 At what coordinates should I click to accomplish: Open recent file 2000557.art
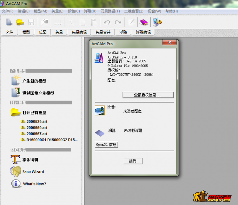point(37,134)
